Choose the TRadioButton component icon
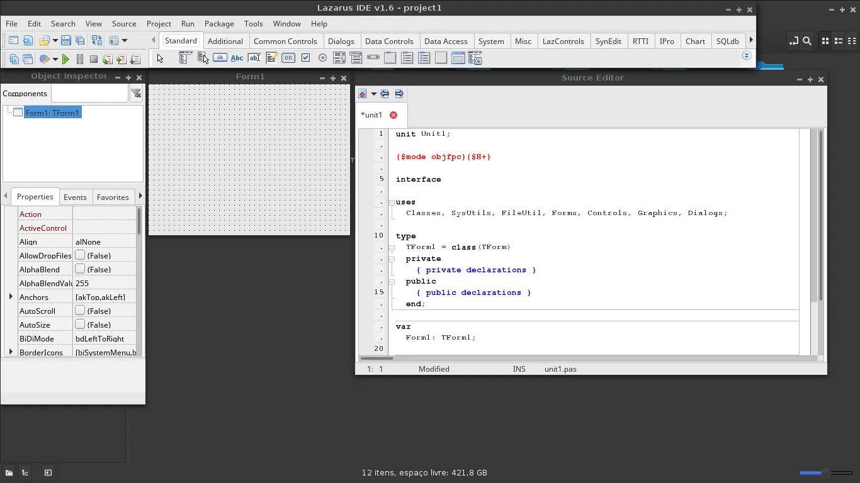 click(x=322, y=58)
